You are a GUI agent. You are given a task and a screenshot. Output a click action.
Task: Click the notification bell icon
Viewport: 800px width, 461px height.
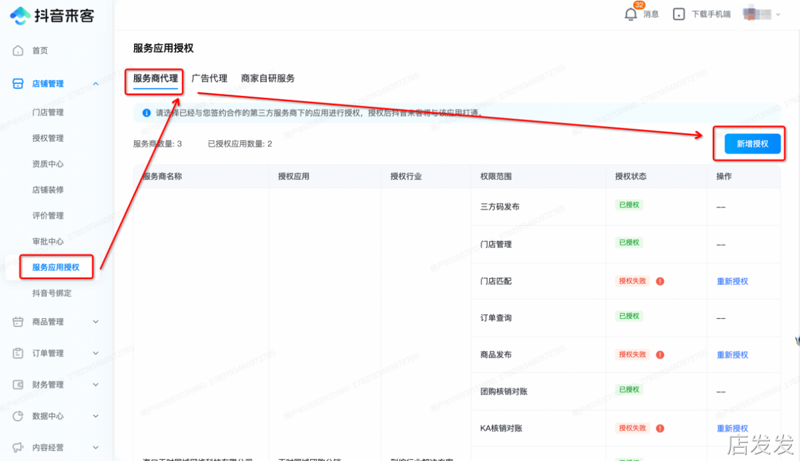tap(631, 14)
